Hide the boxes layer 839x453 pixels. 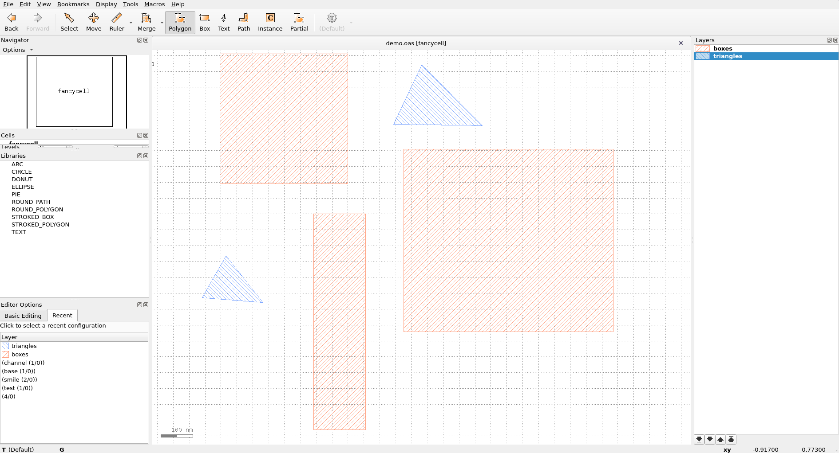coord(703,48)
